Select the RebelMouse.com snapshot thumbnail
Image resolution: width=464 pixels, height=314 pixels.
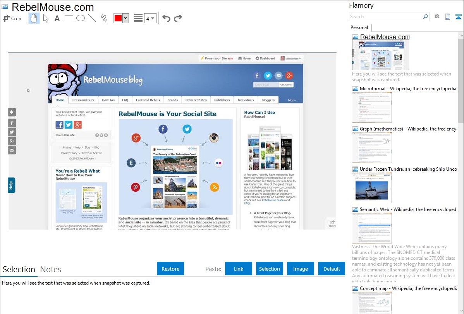[x=381, y=55]
